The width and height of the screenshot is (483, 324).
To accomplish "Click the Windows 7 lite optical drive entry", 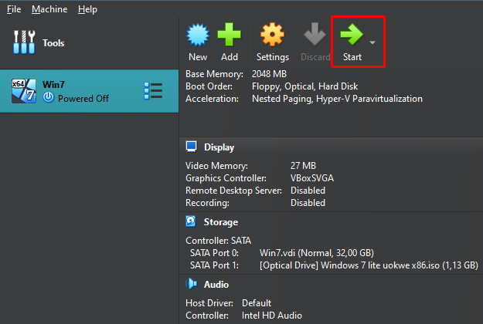I will [369, 265].
